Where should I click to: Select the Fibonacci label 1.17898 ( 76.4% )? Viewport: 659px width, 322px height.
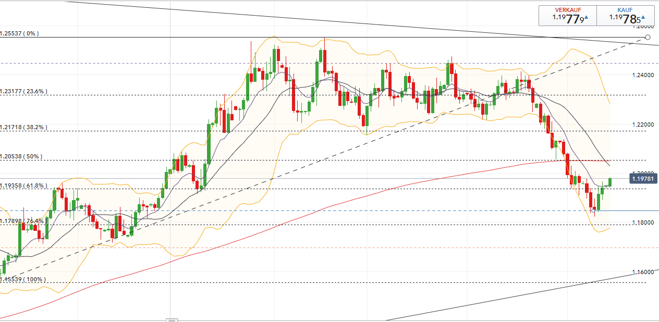tap(22, 221)
